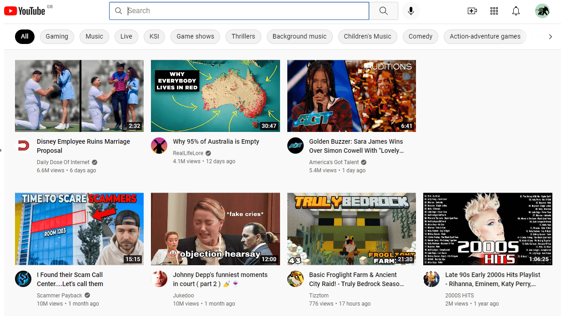Open title 'Why 95% of Australia is Empty'
Screen dimensions: 561x316
[x=216, y=141]
